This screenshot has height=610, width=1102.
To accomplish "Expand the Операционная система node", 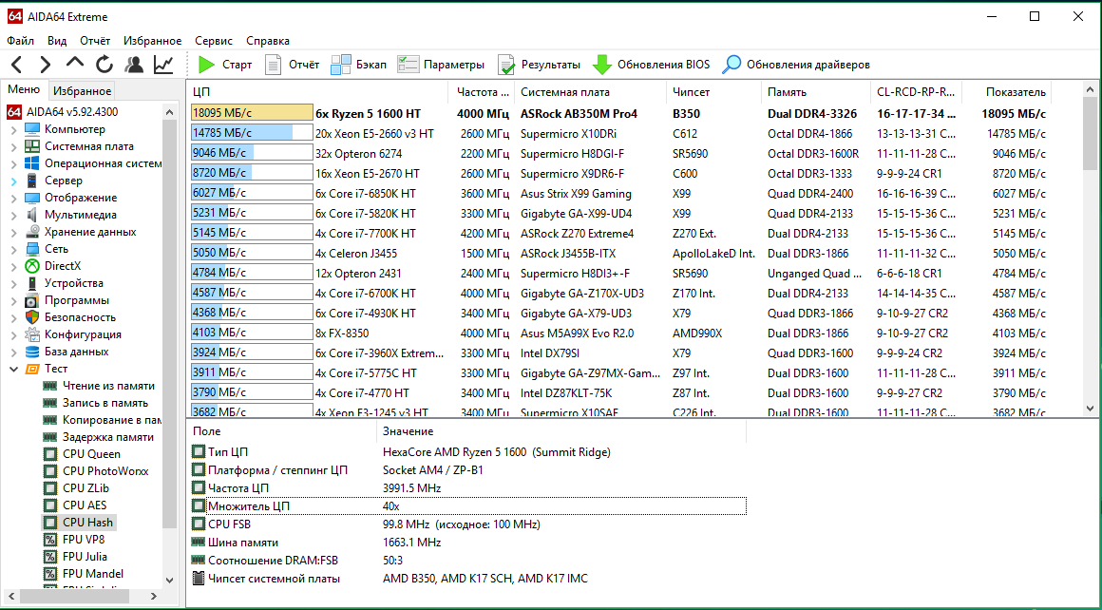I will [x=14, y=163].
